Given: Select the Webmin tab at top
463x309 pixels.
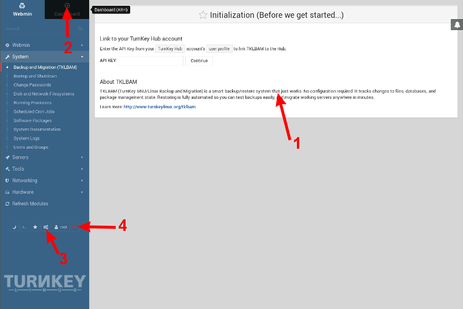Looking at the screenshot, I should point(22,9).
